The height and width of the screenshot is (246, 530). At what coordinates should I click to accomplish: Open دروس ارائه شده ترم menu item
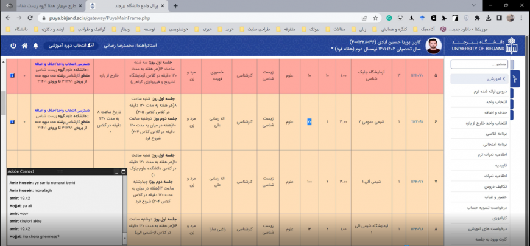(x=491, y=91)
